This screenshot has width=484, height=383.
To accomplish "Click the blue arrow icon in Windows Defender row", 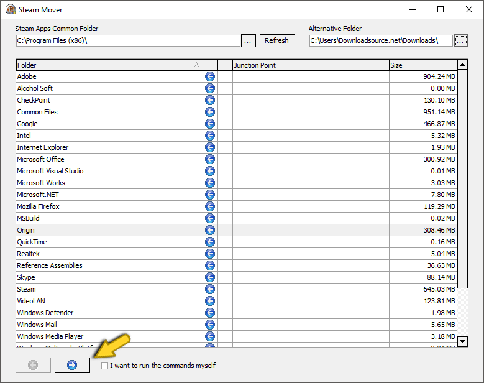I will click(210, 313).
